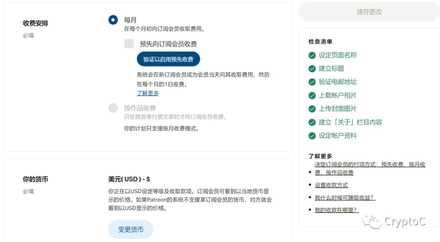Select the 每月 radio button
The image size is (440, 242).
113,20
